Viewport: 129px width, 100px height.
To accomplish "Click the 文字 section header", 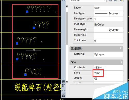I will click(x=96, y=62).
